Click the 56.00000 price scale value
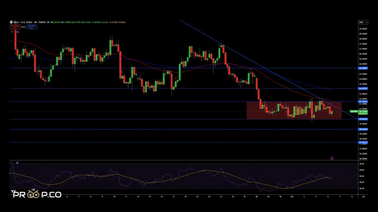 [363, 159]
